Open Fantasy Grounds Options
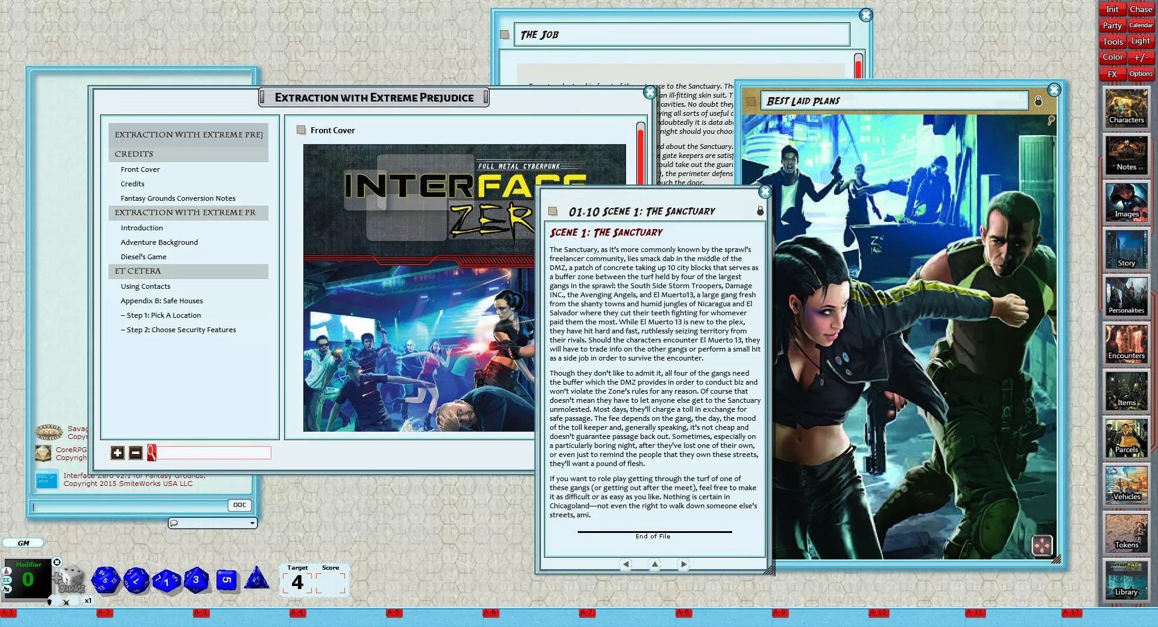The image size is (1158, 627). tap(1140, 74)
